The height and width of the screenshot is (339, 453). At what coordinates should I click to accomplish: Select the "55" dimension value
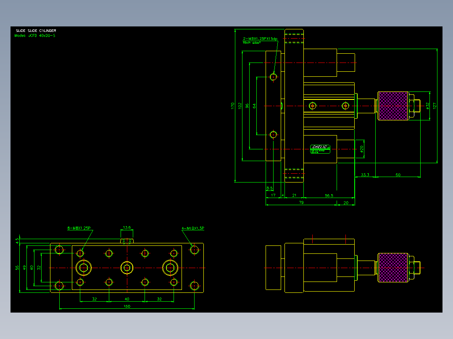click(x=17, y=268)
